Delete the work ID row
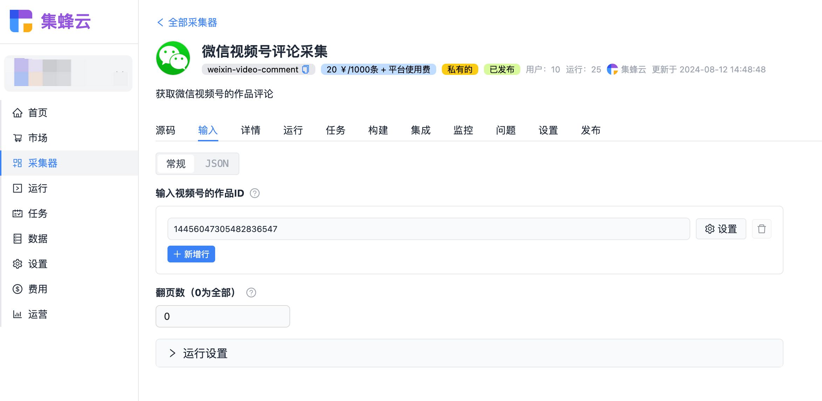Viewport: 822px width, 401px height. click(x=761, y=229)
